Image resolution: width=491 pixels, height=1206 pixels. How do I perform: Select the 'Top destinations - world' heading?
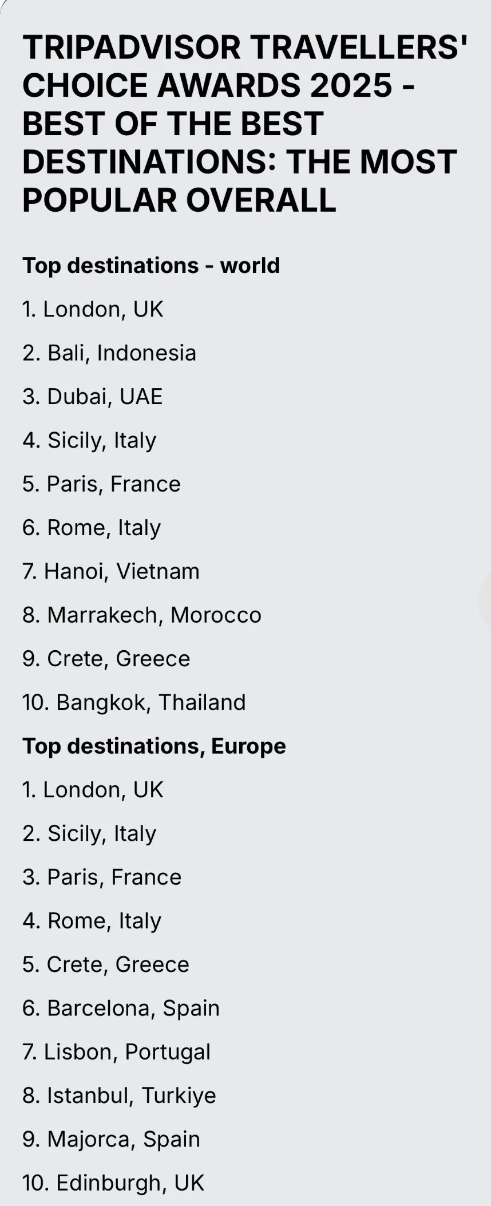pos(151,266)
